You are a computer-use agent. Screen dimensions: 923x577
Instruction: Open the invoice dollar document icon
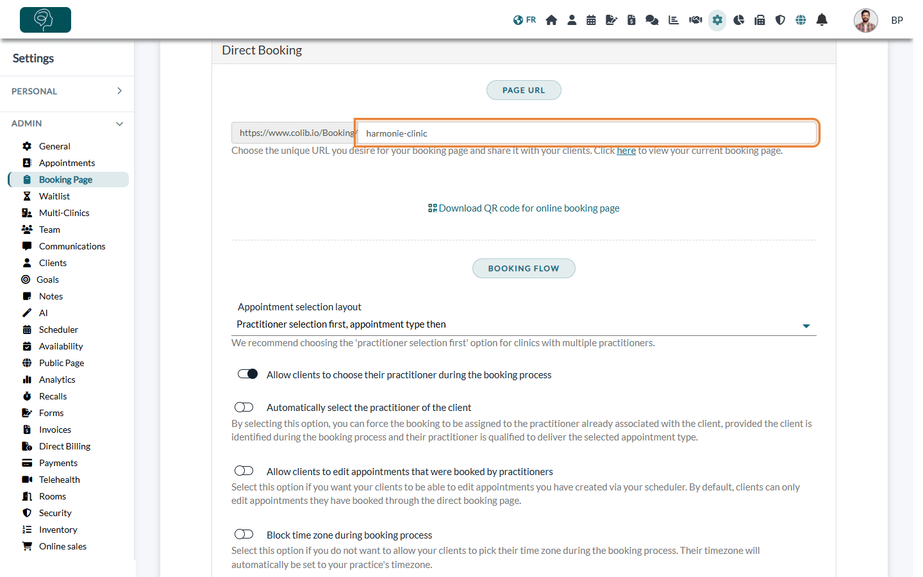[x=631, y=20]
